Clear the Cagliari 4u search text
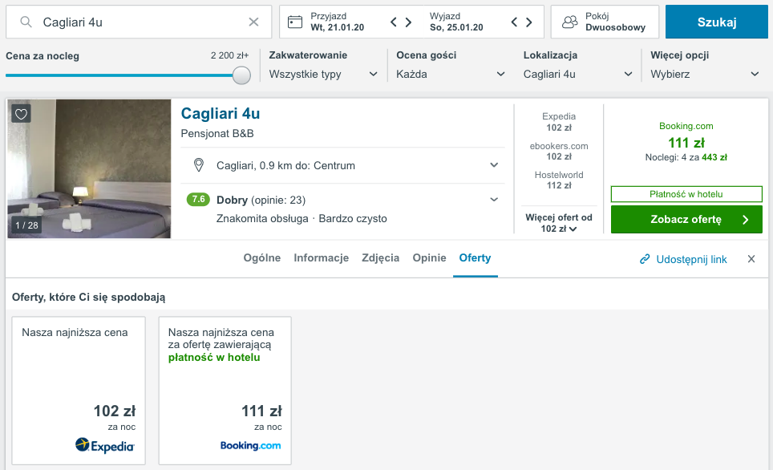The width and height of the screenshot is (773, 470). pos(253,22)
